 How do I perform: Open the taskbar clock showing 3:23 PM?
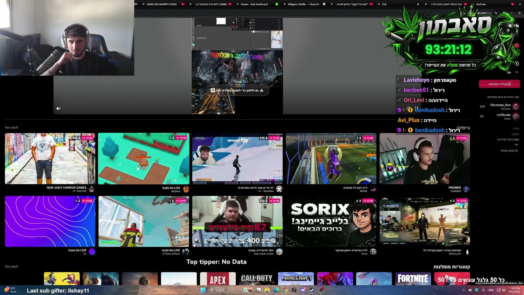coord(514,290)
